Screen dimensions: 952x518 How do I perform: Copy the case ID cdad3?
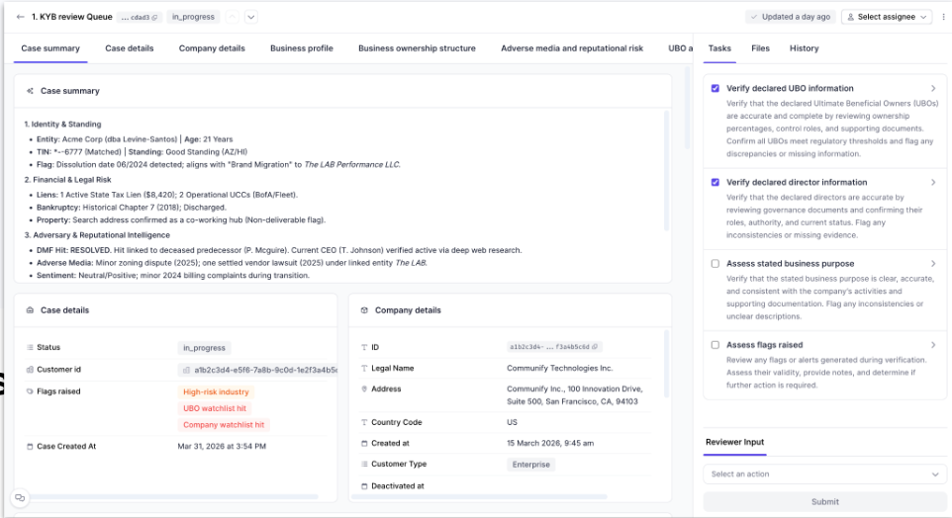point(154,18)
